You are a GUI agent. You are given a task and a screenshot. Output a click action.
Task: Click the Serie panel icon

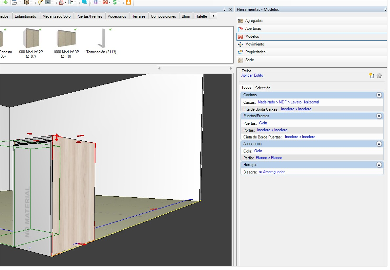point(240,60)
